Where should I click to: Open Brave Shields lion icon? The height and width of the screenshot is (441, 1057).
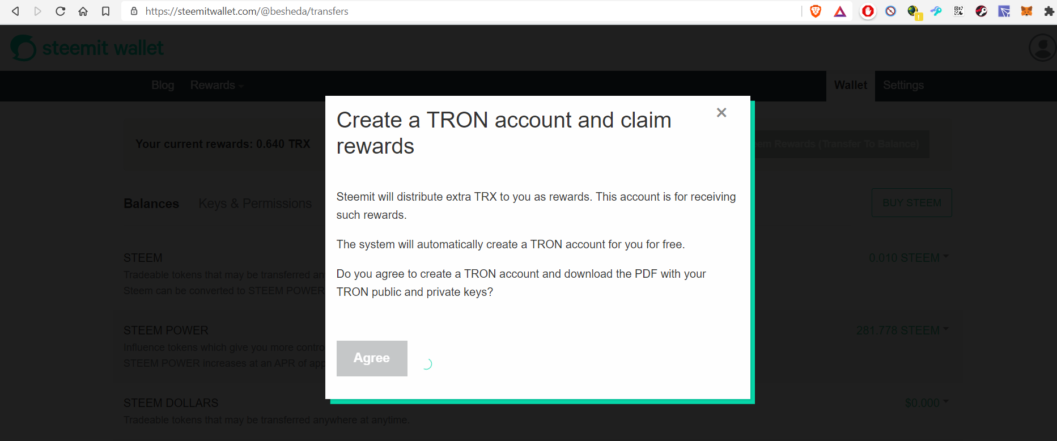tap(816, 11)
